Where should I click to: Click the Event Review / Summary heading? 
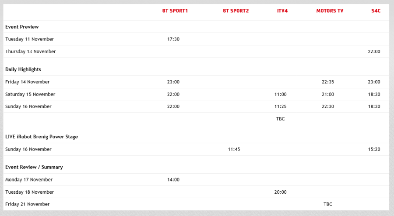34,167
